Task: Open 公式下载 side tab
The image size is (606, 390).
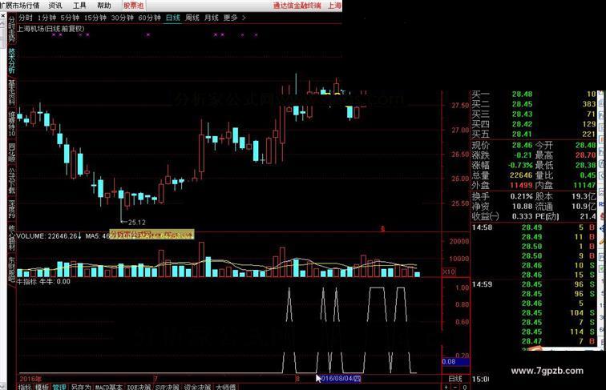Action: click(x=11, y=180)
